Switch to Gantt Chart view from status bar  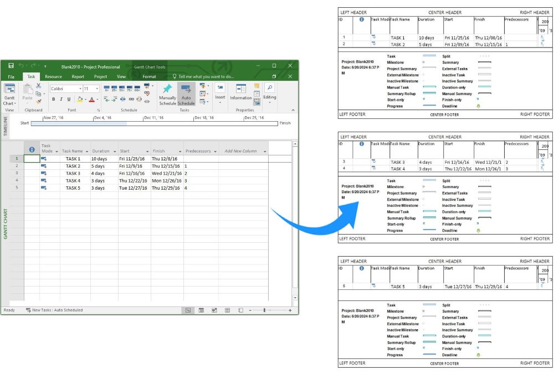[x=188, y=310]
